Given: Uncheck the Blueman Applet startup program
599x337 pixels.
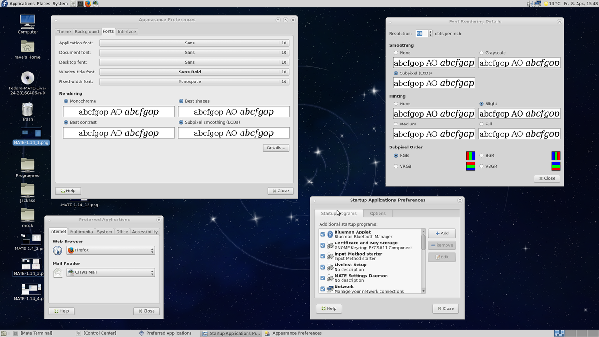Looking at the screenshot, I should tap(322, 234).
